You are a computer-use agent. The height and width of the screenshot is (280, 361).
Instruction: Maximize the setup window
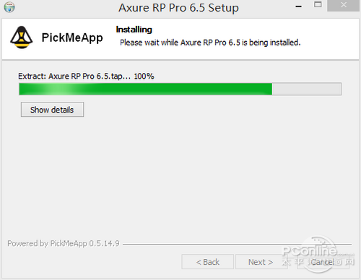pos(318,4)
